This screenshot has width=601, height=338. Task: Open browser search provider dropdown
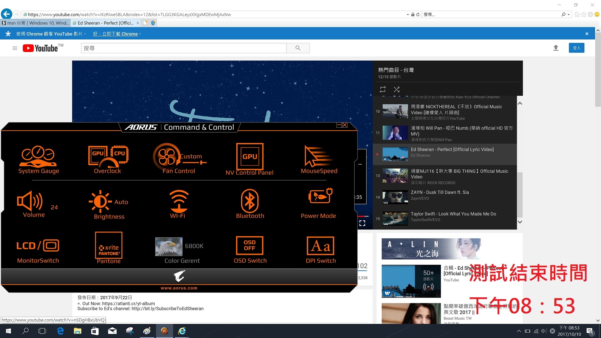coord(568,14)
